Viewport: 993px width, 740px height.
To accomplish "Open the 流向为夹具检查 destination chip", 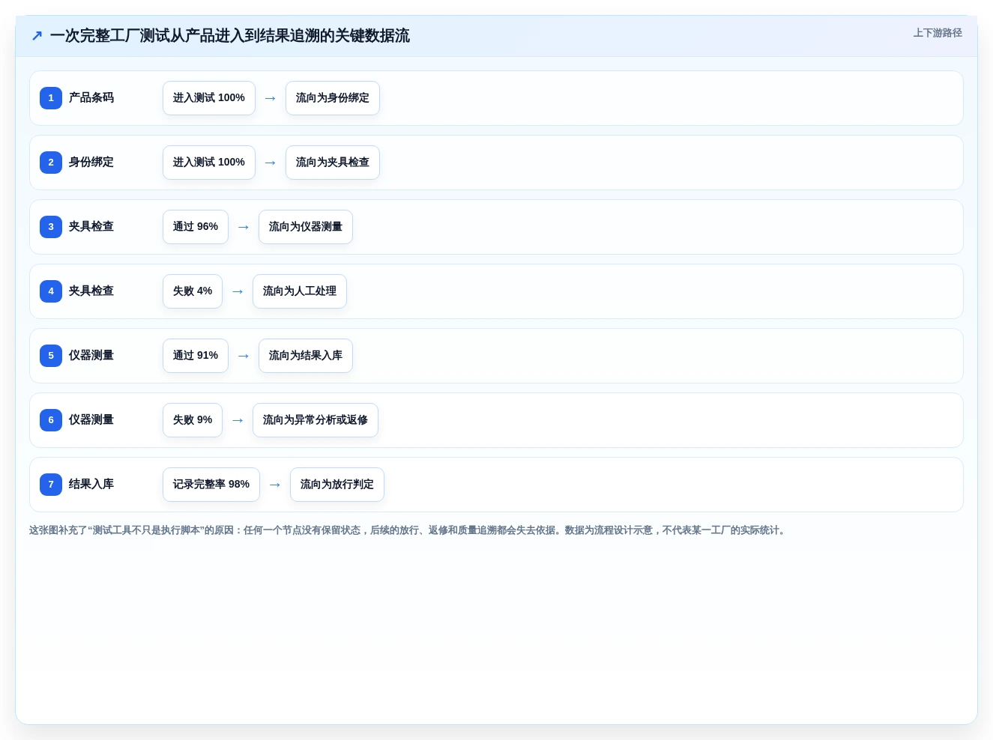I will pos(333,163).
